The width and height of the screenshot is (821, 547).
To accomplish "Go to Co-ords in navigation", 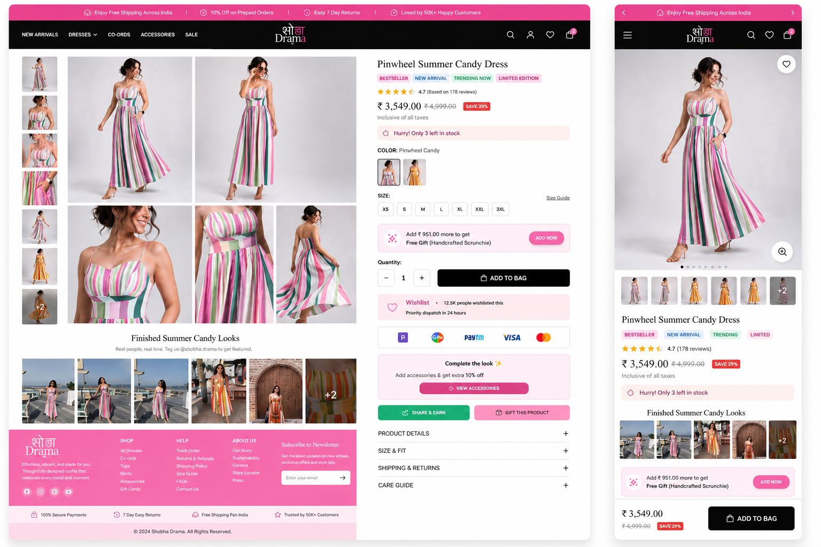I will tap(119, 35).
